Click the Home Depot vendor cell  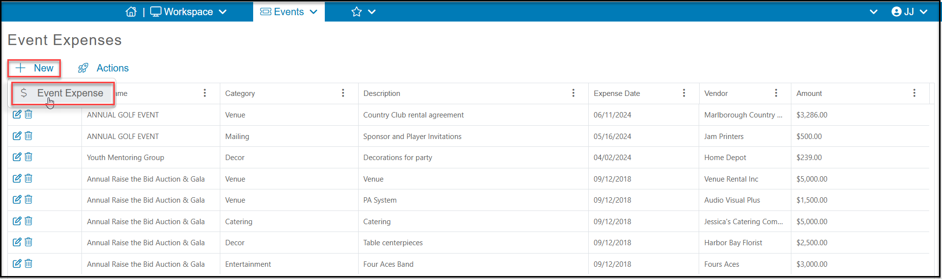point(725,158)
